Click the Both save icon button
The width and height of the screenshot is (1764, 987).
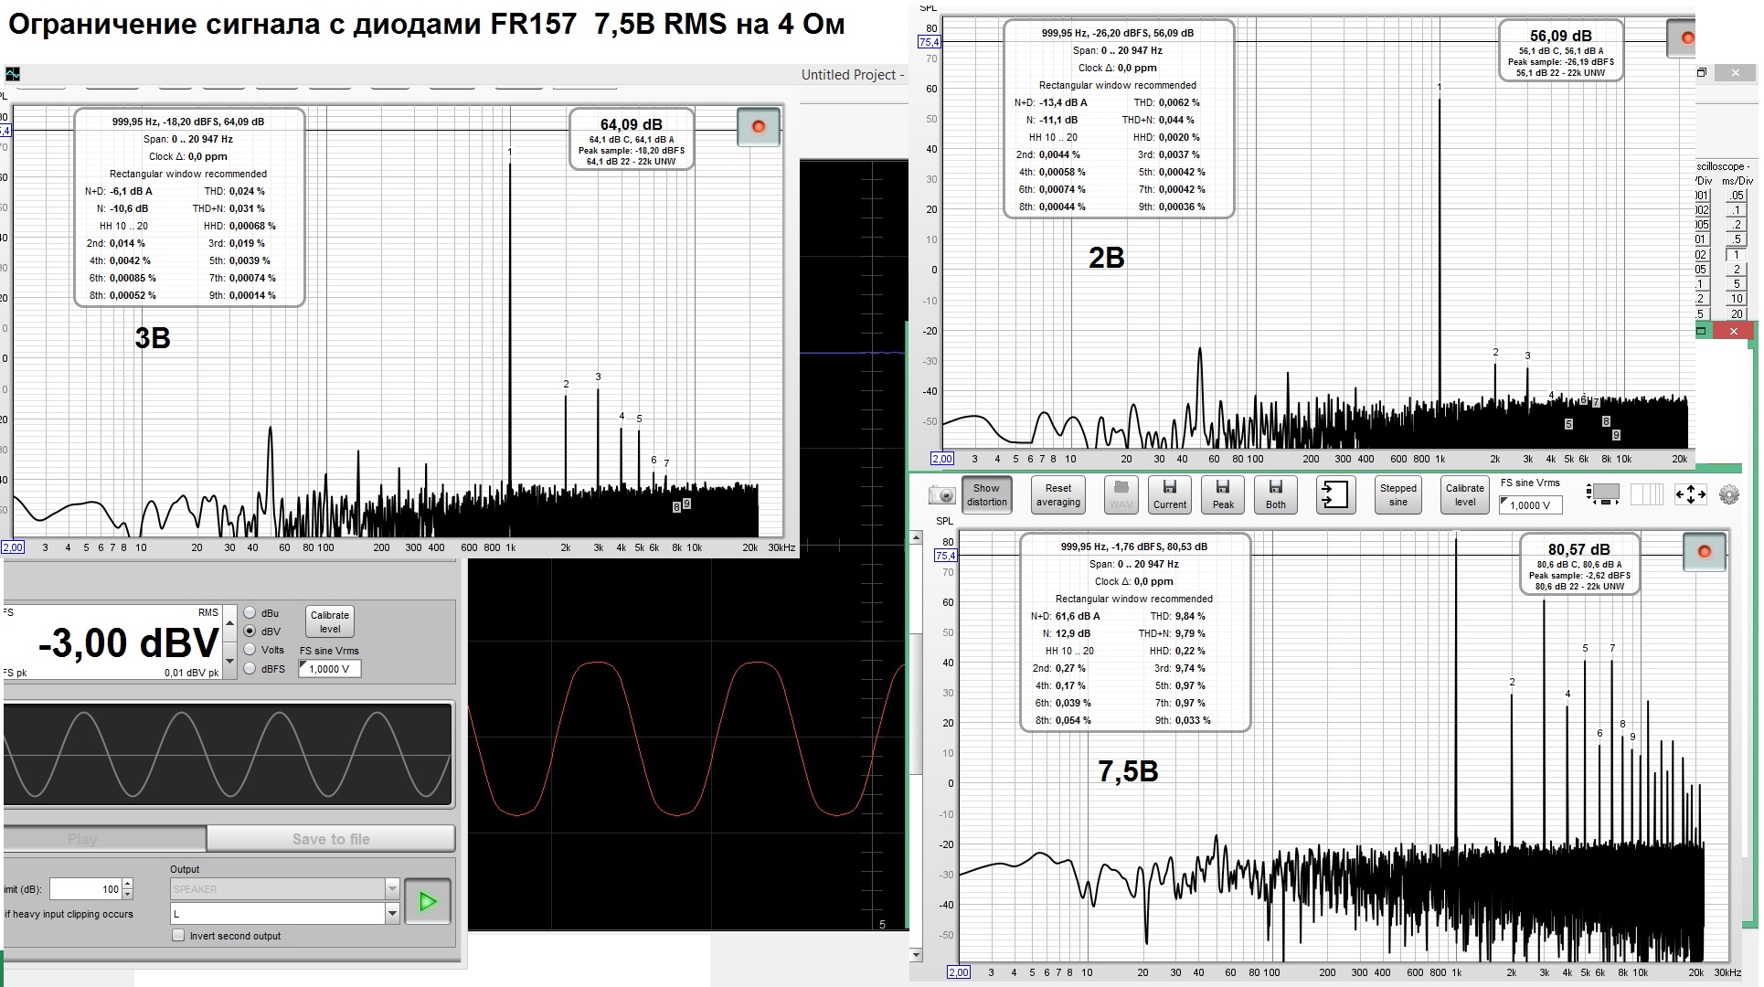[1275, 494]
